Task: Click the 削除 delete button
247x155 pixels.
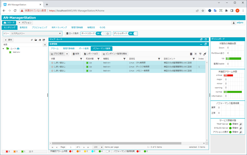Action: 76,54
